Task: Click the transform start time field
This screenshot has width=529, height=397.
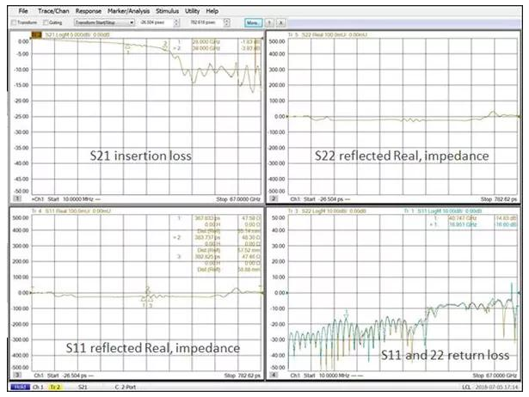Action: [156, 22]
